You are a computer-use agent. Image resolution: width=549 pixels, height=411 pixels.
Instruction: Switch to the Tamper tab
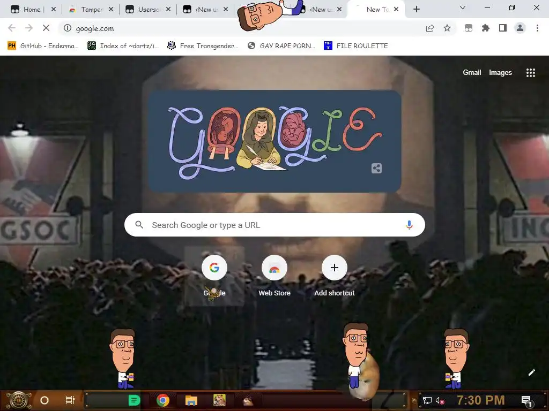pos(91,10)
